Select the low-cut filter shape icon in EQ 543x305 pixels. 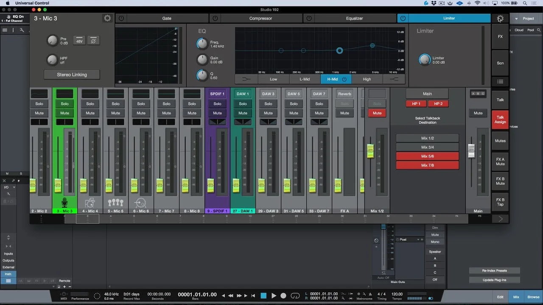[246, 79]
